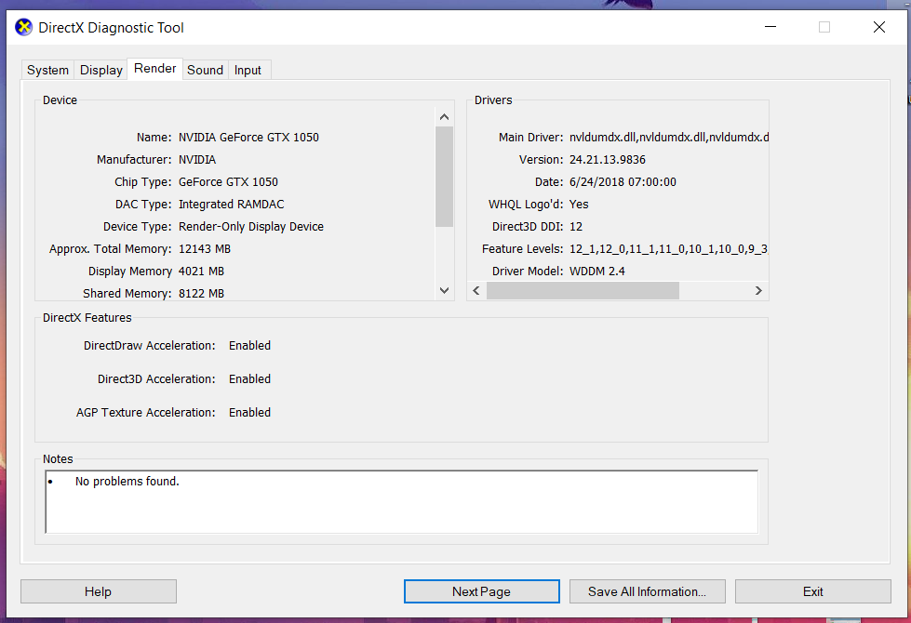This screenshot has height=623, width=911.
Task: Click Driver Model value 'WDDM 2.4'
Action: click(x=597, y=272)
